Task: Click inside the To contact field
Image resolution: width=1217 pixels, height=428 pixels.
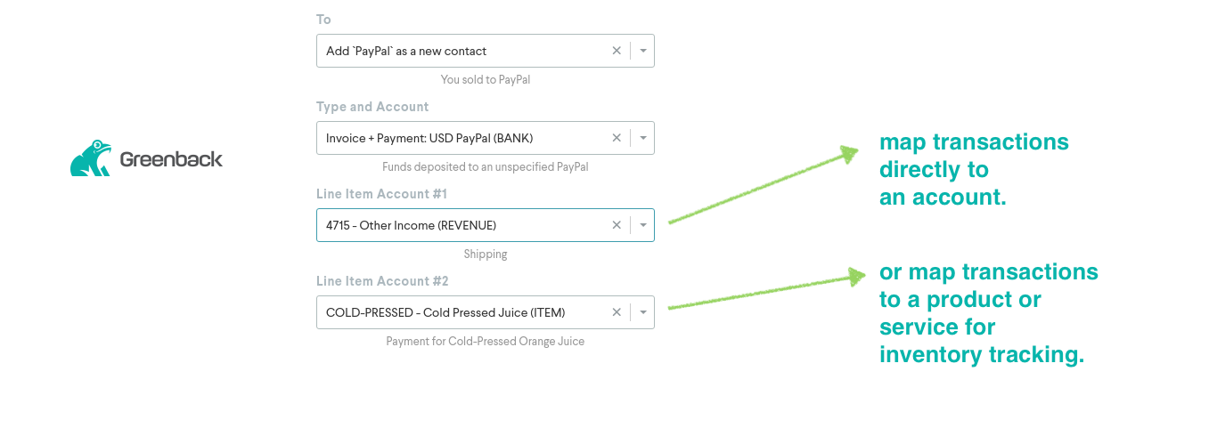Action: [x=463, y=51]
